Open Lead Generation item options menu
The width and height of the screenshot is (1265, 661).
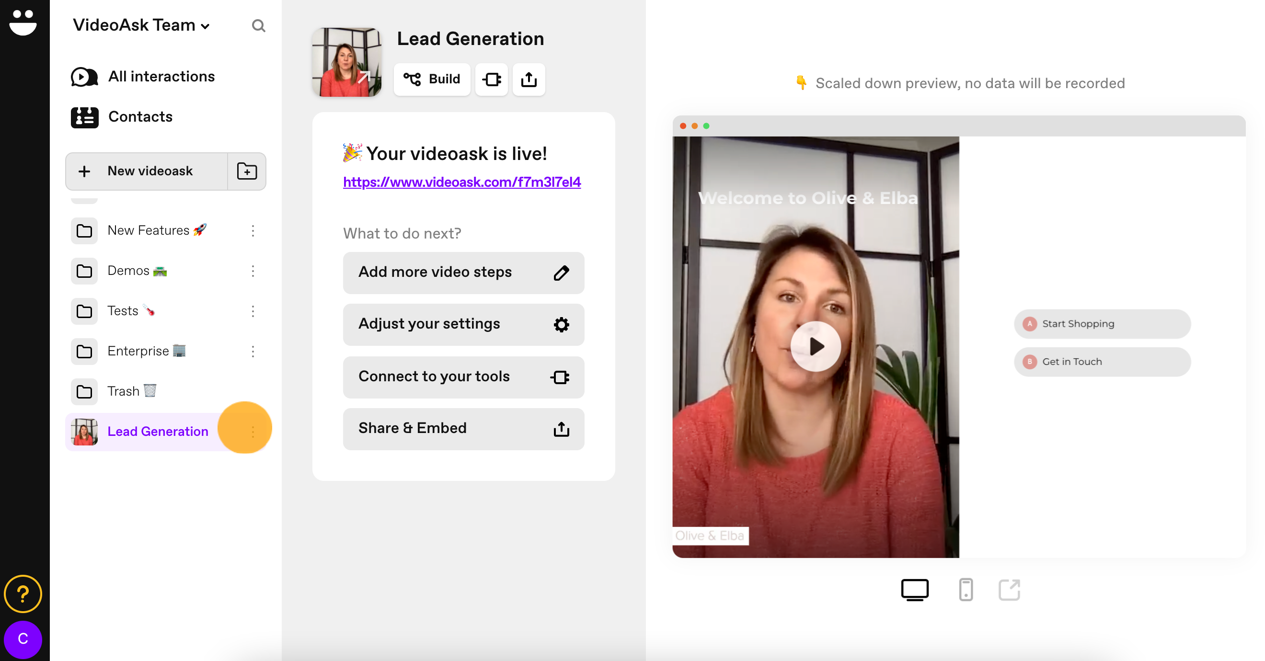(x=253, y=432)
